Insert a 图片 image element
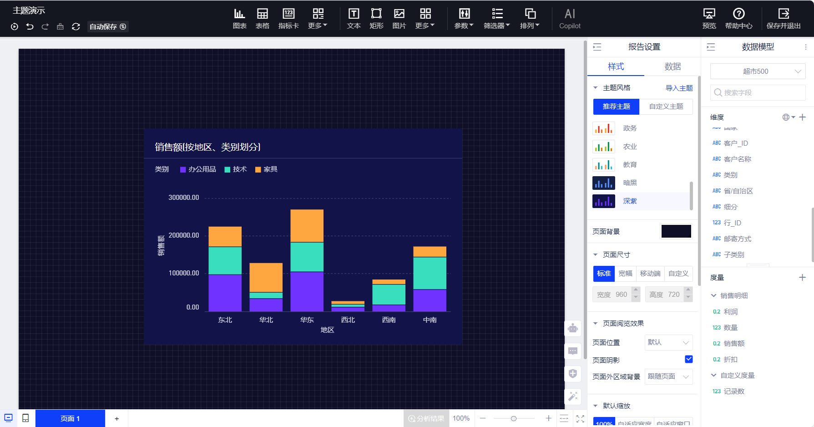Viewport: 814px width, 427px height. point(399,18)
